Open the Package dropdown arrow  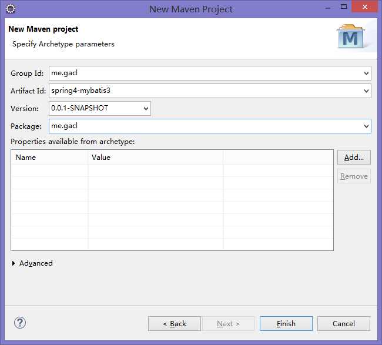366,126
